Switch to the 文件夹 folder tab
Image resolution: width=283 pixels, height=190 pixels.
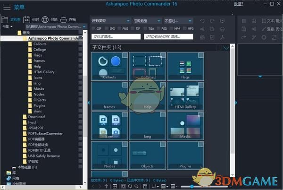coord(11,19)
